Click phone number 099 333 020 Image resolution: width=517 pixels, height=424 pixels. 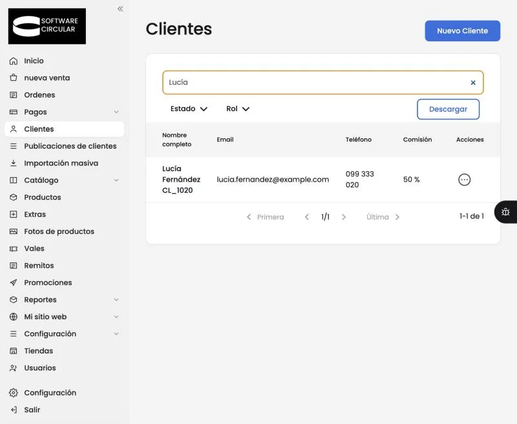point(359,179)
